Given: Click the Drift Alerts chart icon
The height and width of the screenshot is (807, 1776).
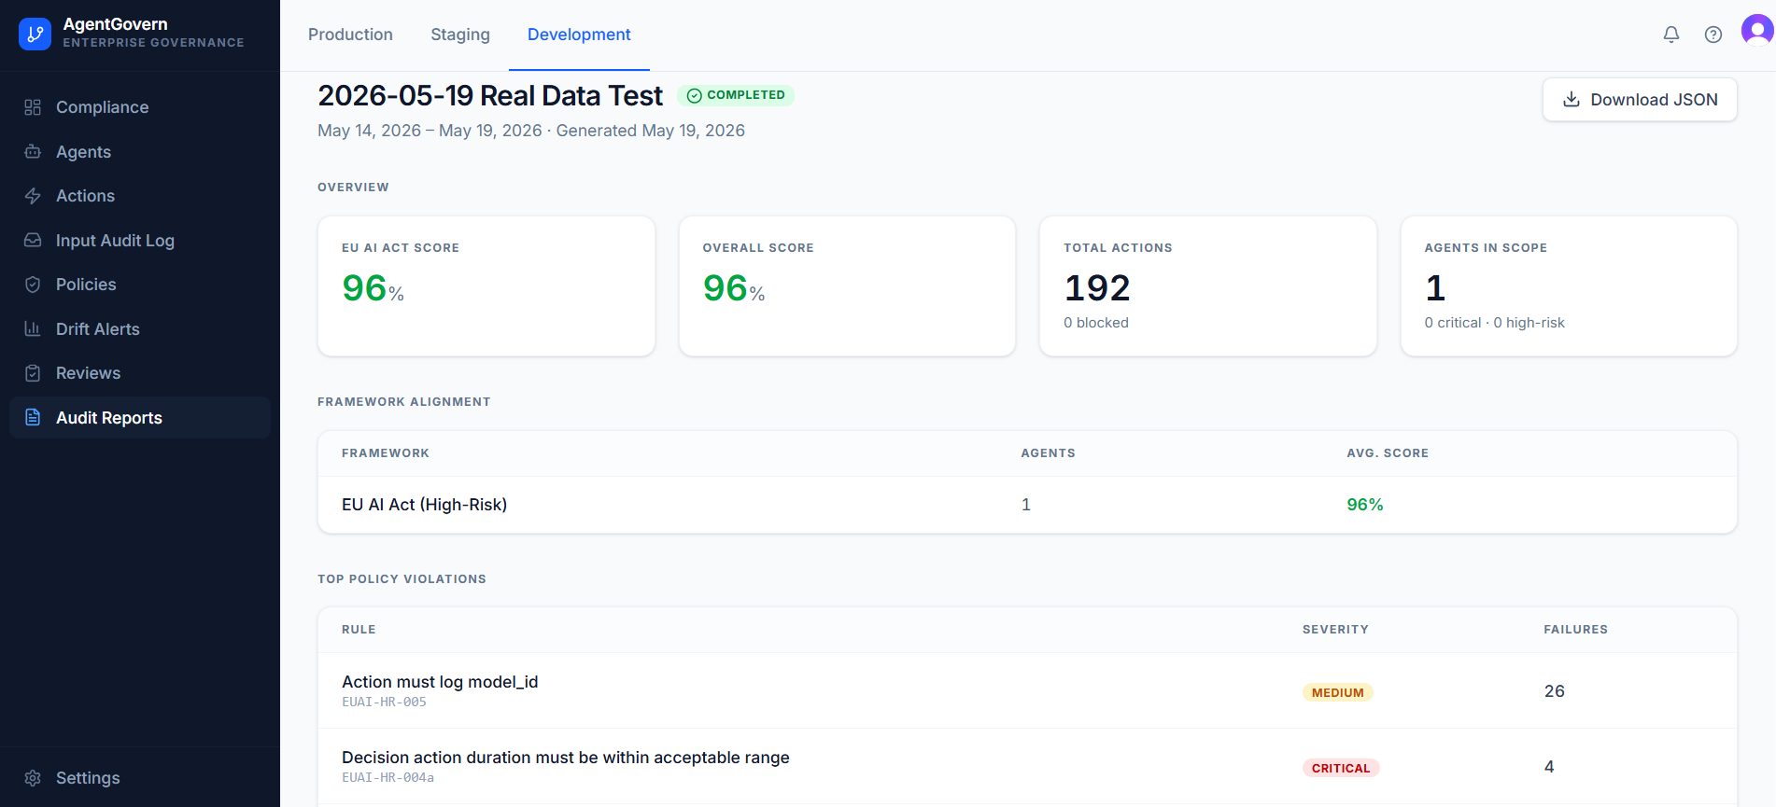Looking at the screenshot, I should tap(33, 328).
